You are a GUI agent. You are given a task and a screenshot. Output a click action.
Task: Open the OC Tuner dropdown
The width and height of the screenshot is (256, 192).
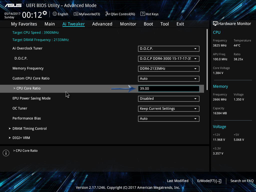click(x=169, y=109)
